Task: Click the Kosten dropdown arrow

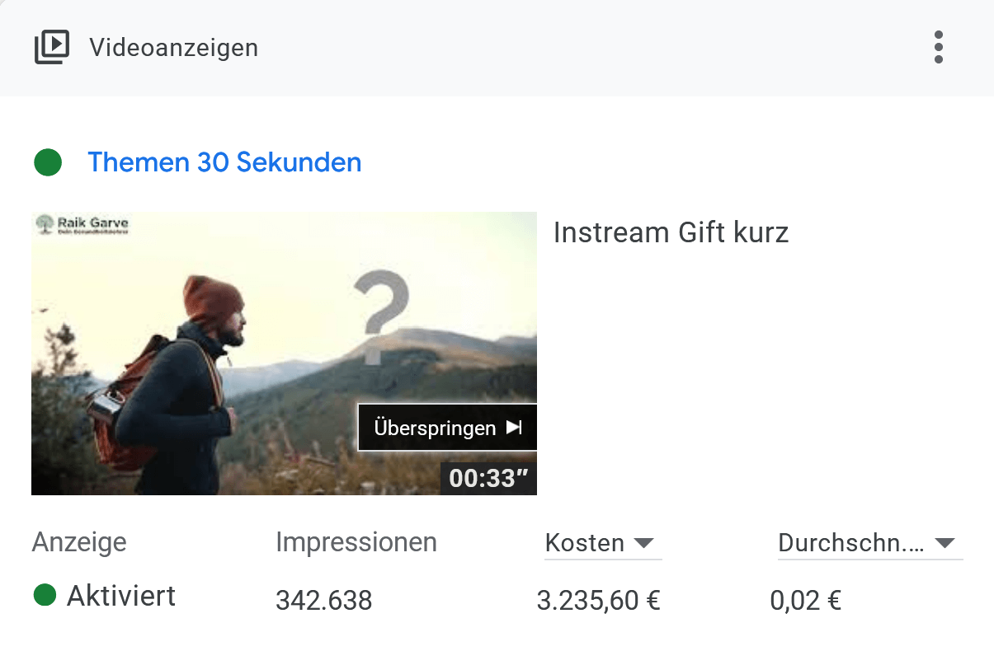Action: point(643,544)
